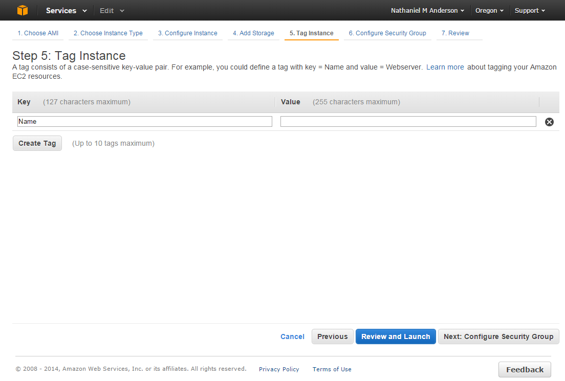The height and width of the screenshot is (381, 565).
Task: Open the Support dropdown menu
Action: tap(530, 10)
